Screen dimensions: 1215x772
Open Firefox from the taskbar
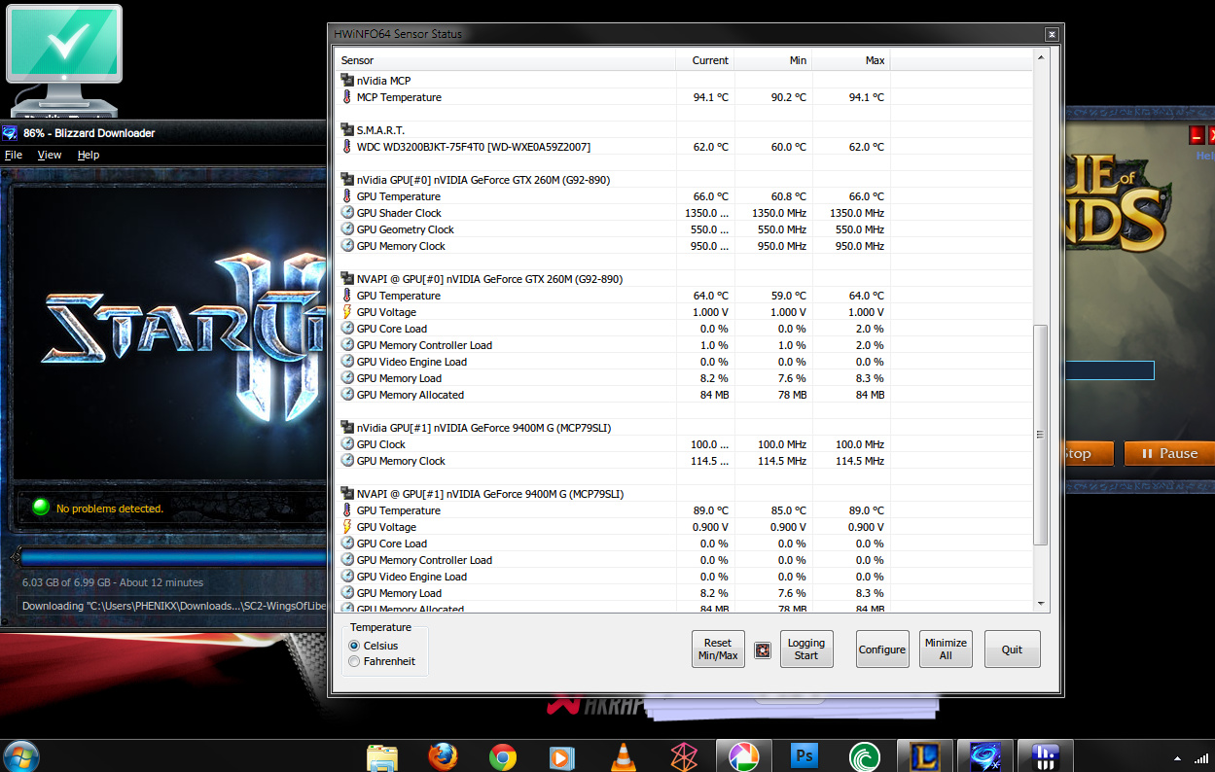(442, 755)
